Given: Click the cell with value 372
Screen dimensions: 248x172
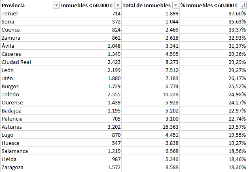Looking at the screenshot, I should coord(91,21).
